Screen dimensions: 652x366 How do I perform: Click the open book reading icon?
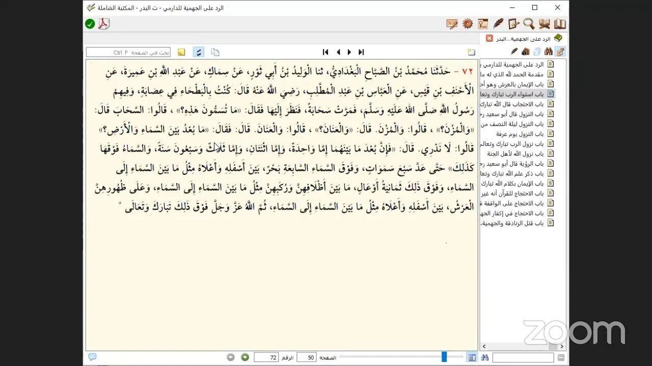click(545, 24)
